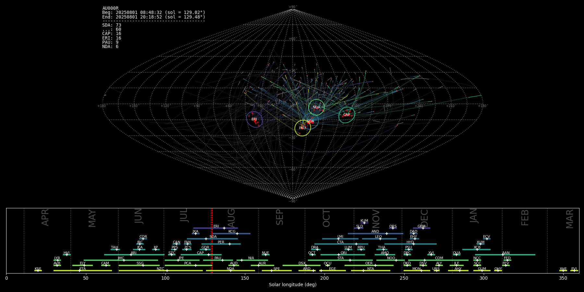Click the ARI shower label in timeline
The width and height of the screenshot is (584, 292).
tap(134, 253)
